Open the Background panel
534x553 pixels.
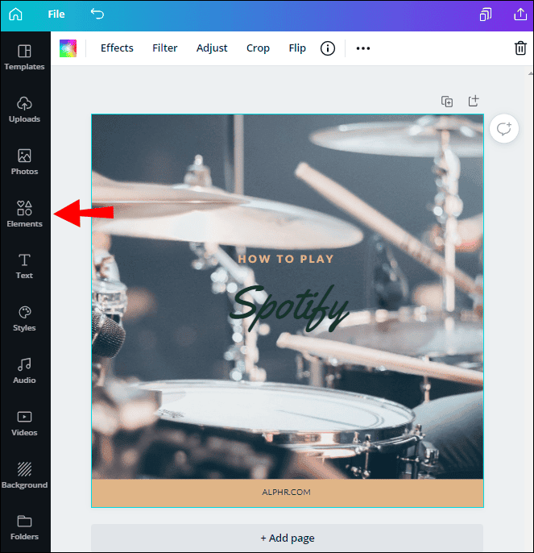(x=24, y=476)
